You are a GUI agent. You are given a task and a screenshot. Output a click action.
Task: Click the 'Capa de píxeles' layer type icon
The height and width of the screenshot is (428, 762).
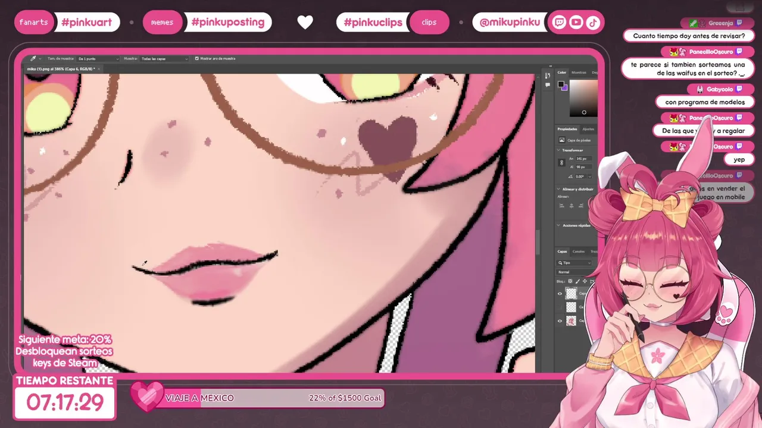point(562,140)
